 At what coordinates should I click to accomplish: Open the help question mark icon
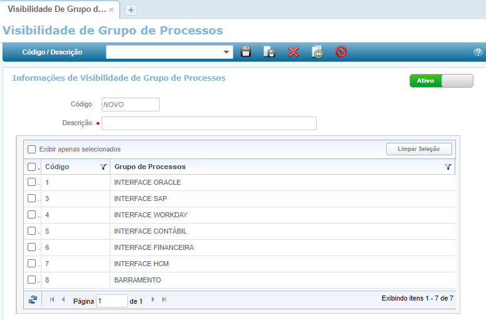pyautogui.click(x=478, y=53)
